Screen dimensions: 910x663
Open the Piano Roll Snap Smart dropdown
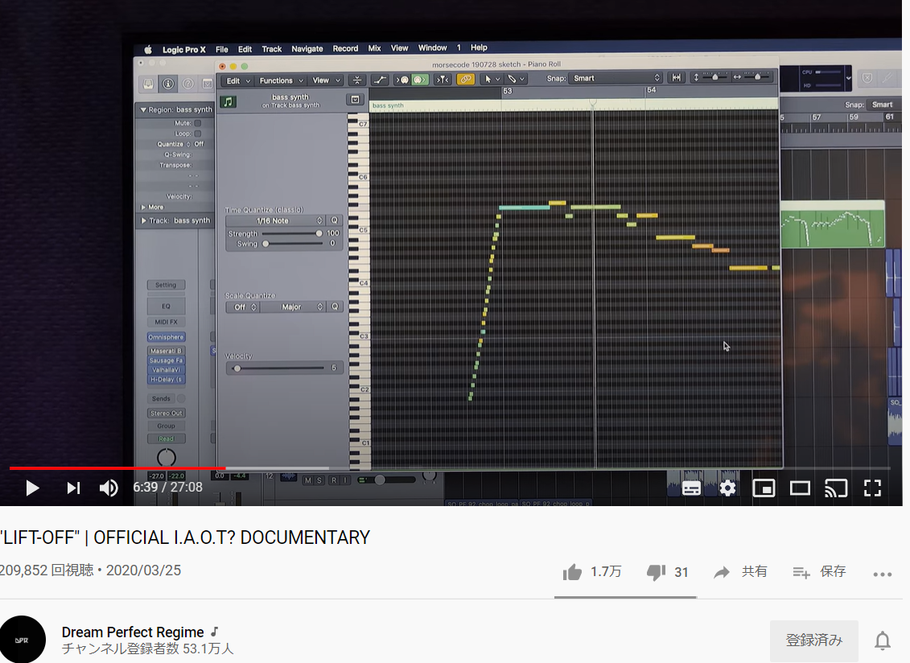click(616, 78)
